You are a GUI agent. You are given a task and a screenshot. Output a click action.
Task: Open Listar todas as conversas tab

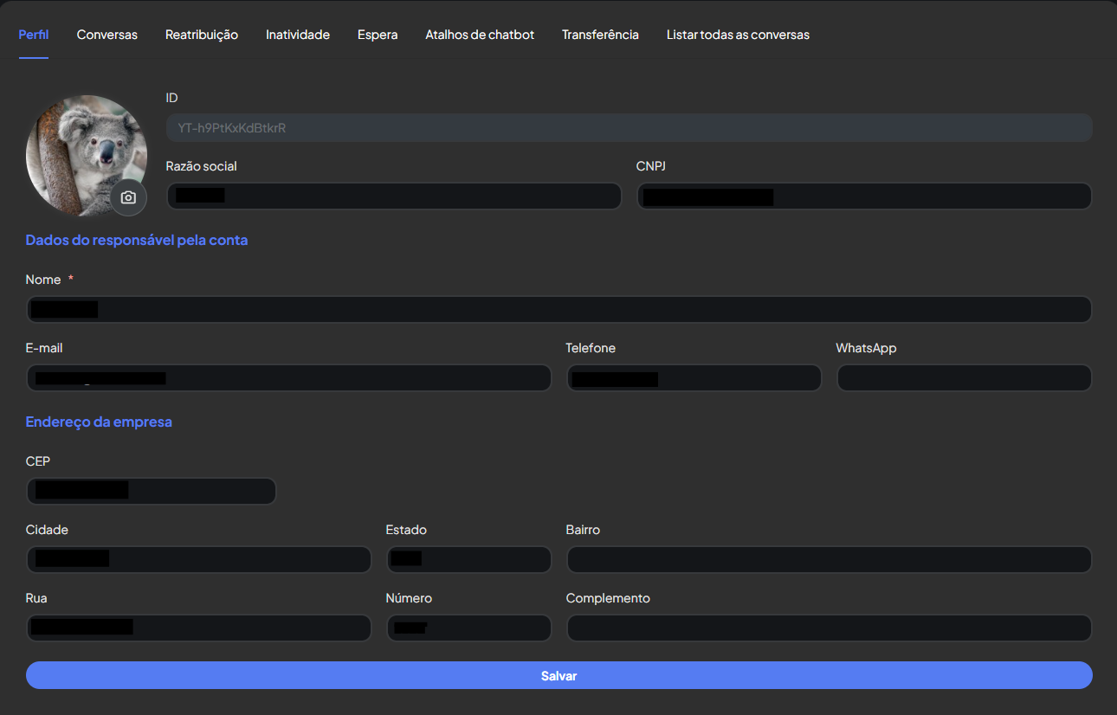coord(738,35)
